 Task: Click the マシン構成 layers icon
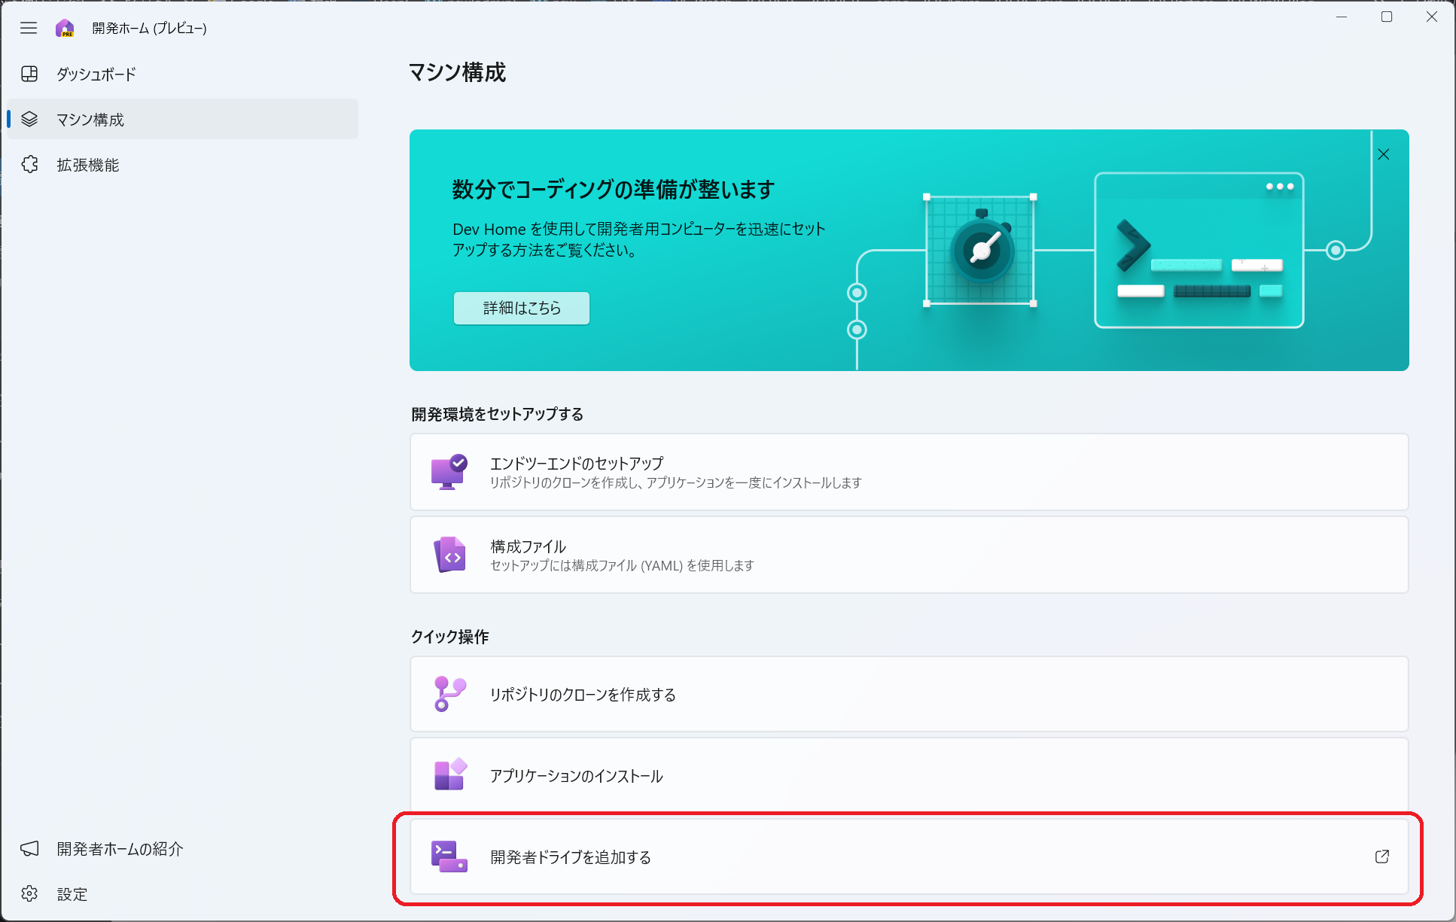(x=30, y=119)
